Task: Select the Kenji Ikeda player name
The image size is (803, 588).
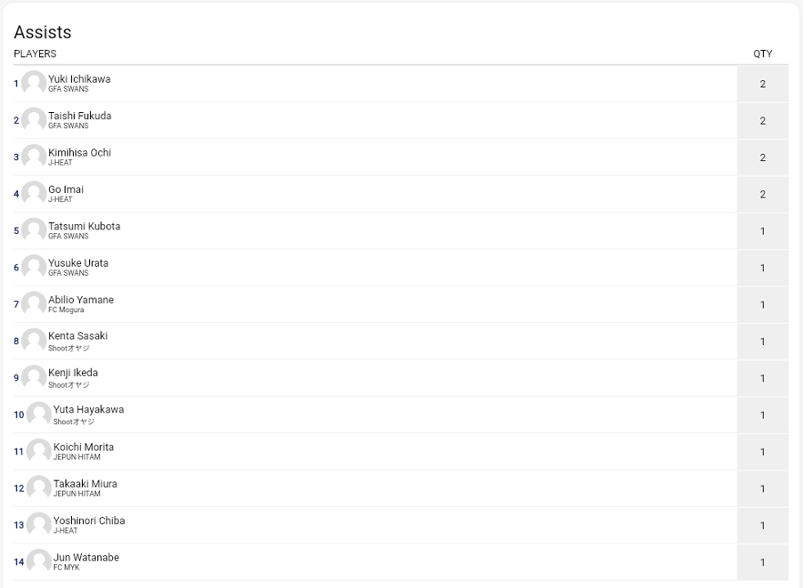Action: click(73, 373)
